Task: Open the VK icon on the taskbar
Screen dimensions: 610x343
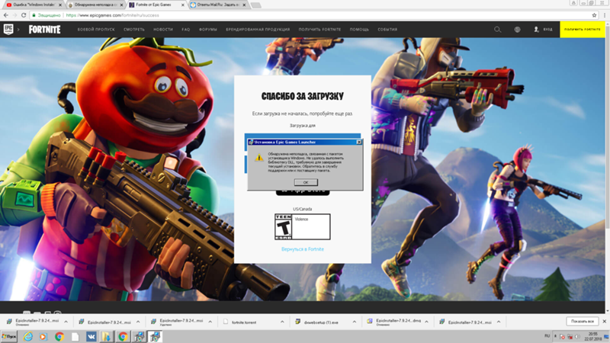Action: 91,336
